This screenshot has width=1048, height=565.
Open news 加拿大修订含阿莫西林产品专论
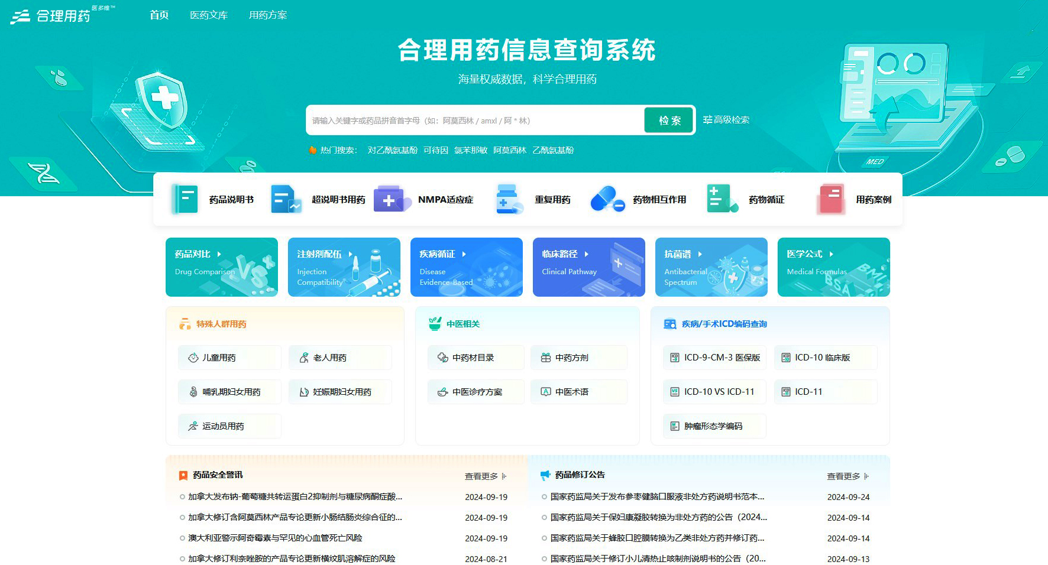(x=295, y=517)
